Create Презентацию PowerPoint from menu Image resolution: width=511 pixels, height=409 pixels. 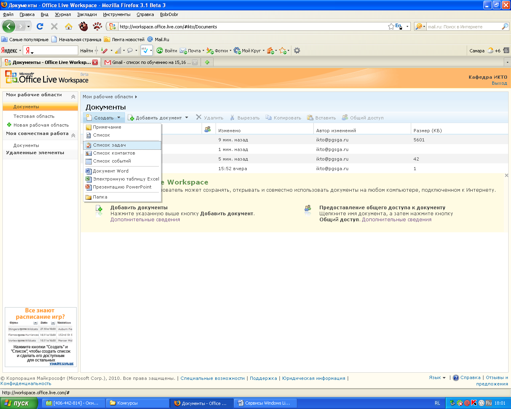[122, 187]
